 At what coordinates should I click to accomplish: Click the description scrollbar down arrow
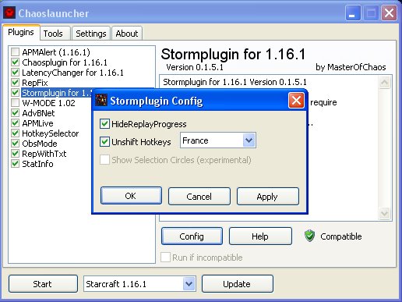click(384, 213)
